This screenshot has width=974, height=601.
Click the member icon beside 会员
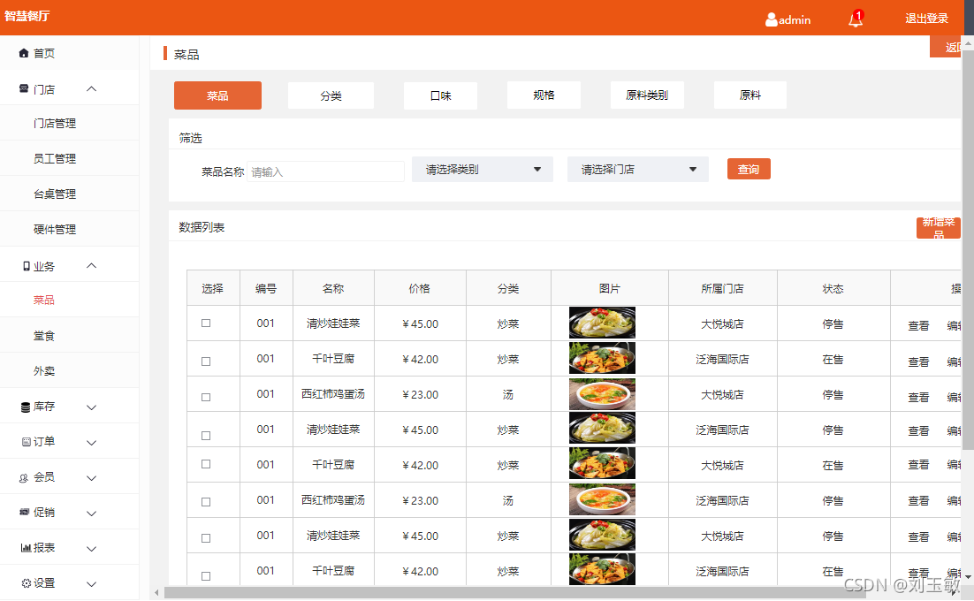(24, 478)
